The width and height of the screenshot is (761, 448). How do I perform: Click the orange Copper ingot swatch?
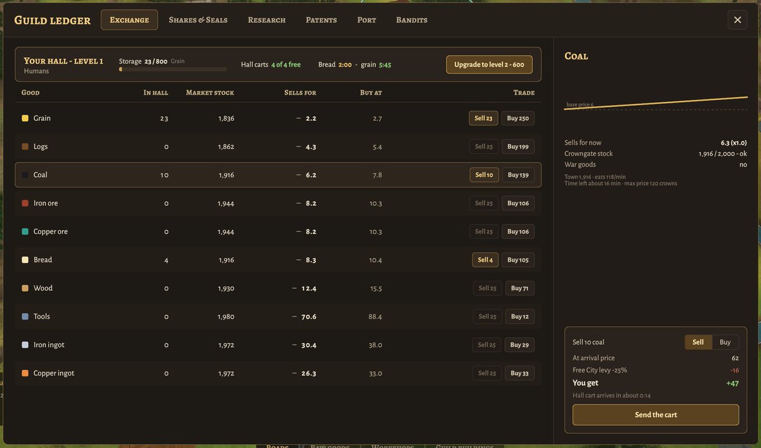tap(25, 373)
